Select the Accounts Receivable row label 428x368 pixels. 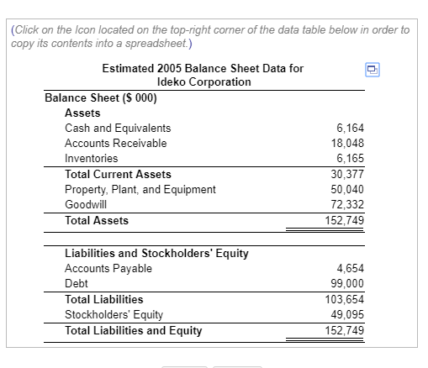[116, 144]
